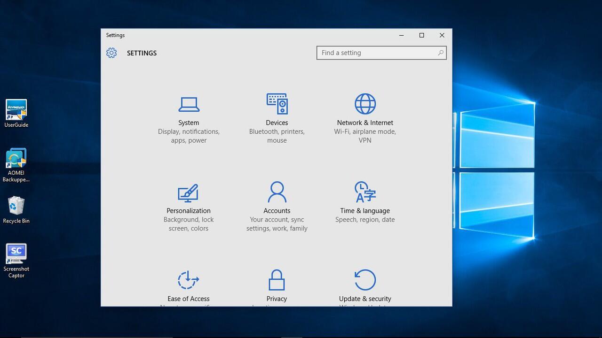This screenshot has height=338, width=602.
Task: Click the Personalization label text
Action: tap(189, 211)
